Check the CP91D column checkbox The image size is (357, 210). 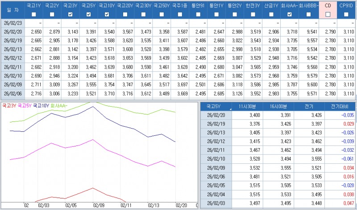point(346,15)
